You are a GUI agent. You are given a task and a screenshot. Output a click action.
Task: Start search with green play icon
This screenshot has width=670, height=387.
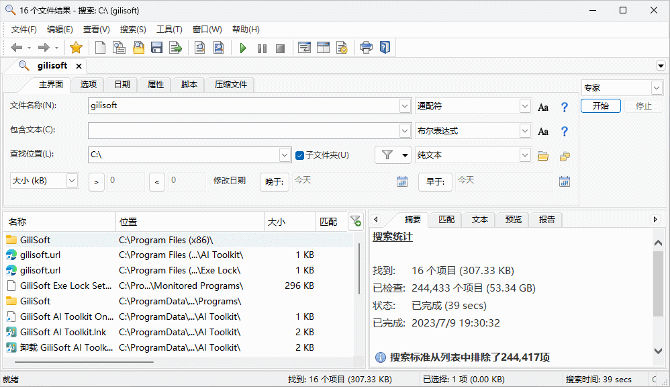click(x=243, y=48)
